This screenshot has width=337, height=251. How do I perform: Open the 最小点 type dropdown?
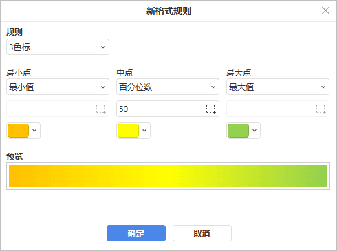58,87
